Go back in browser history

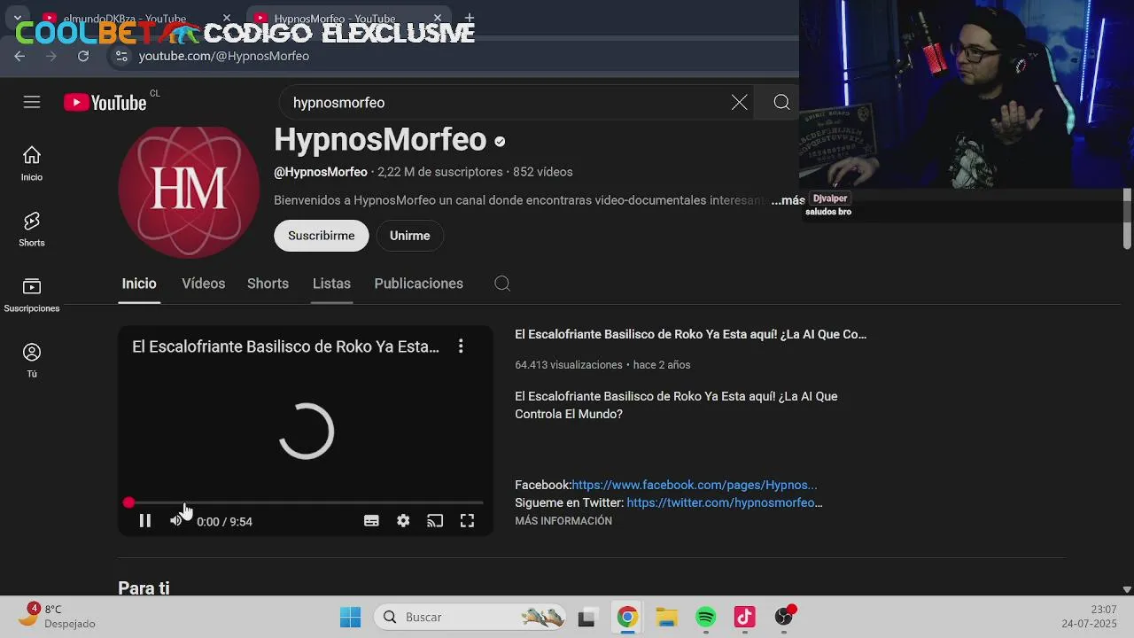pyautogui.click(x=19, y=56)
